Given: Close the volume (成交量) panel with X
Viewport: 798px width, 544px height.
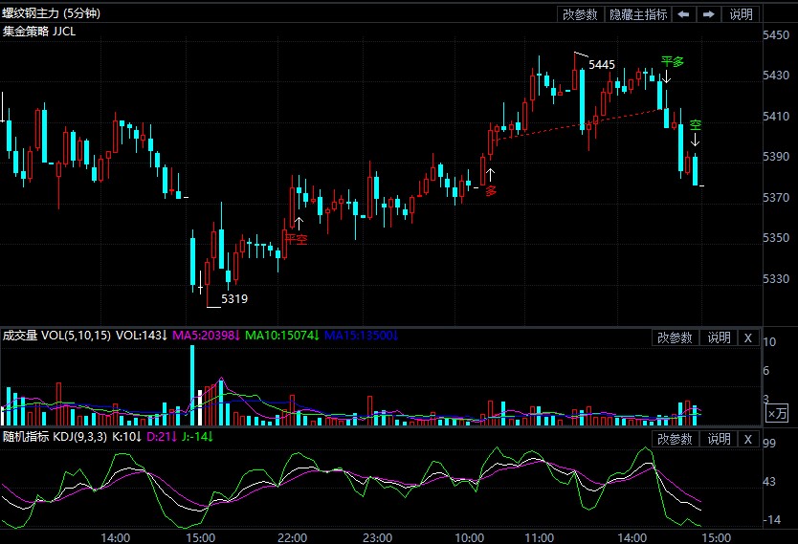Looking at the screenshot, I should tap(748, 337).
